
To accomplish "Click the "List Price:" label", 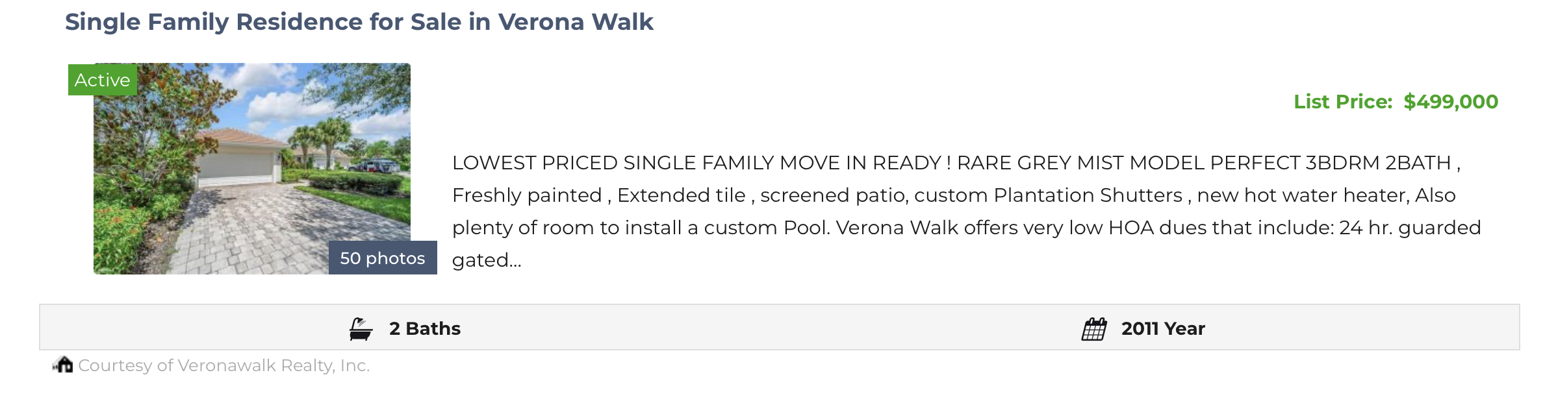I will (x=1343, y=102).
